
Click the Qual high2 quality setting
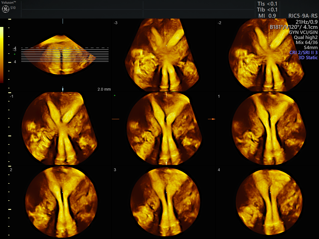pyautogui.click(x=306, y=37)
